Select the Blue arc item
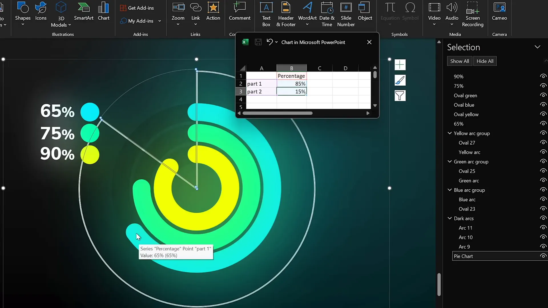Screen dimensions: 548x308 coord(467,199)
